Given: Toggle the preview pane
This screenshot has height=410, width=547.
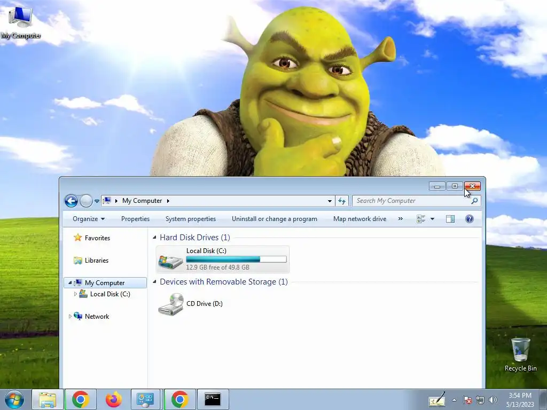Looking at the screenshot, I should click(450, 219).
